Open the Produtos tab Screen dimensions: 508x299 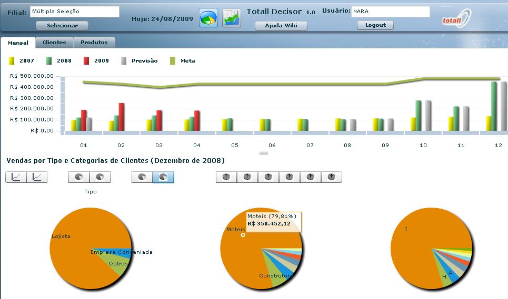coord(94,43)
